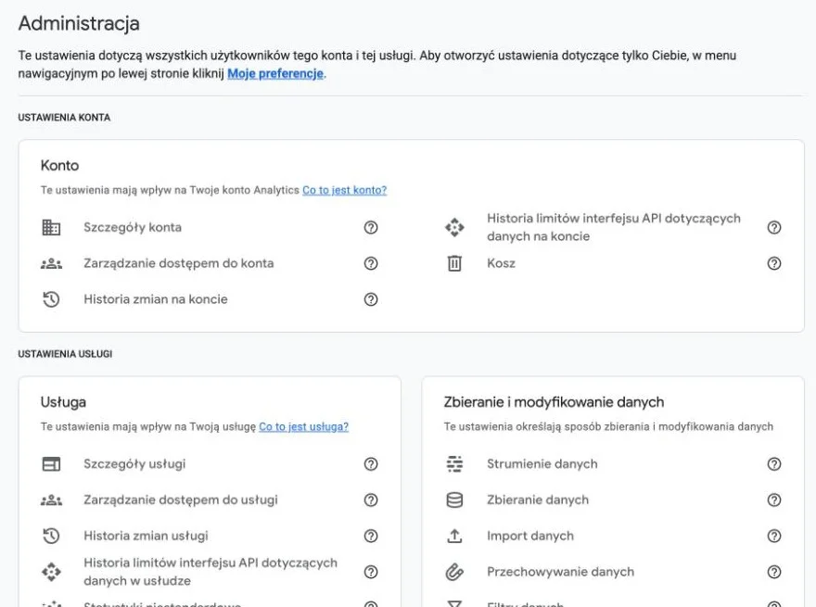Click the history clock icon for Historia zmian na koncie

coord(51,299)
